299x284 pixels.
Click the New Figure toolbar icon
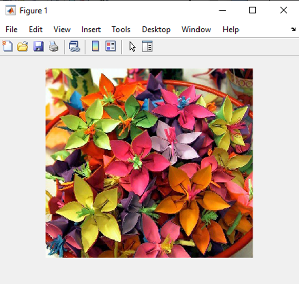pyautogui.click(x=8, y=46)
